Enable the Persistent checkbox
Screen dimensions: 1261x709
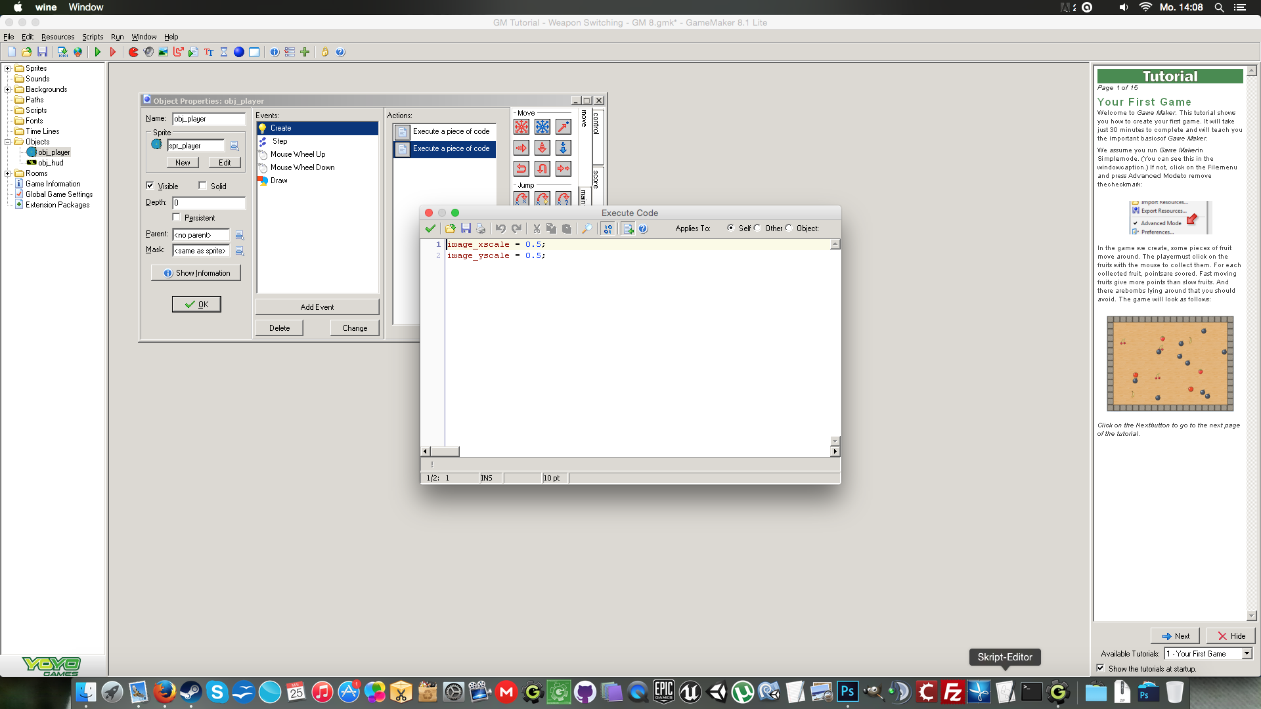[176, 217]
